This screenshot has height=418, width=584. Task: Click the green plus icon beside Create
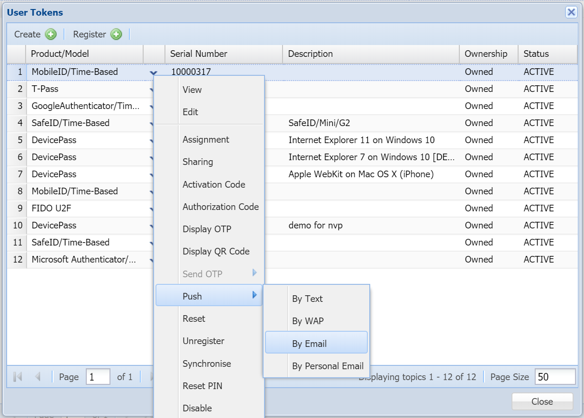click(51, 34)
